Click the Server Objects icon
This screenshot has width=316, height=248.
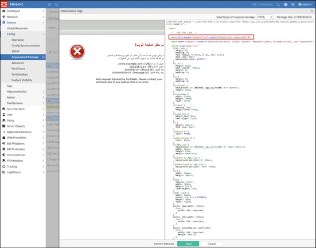3,126
